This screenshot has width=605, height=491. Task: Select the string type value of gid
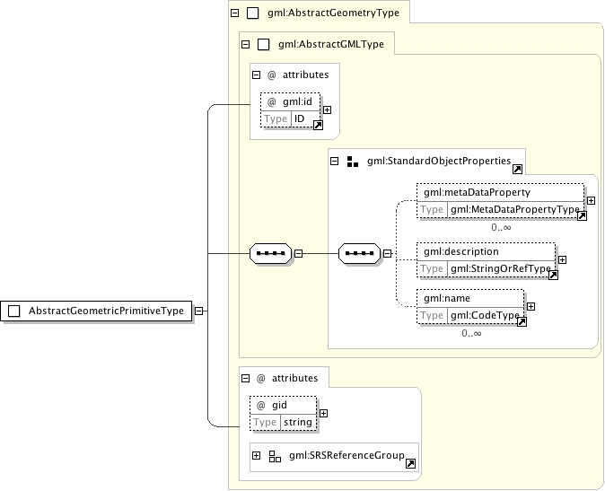298,423
